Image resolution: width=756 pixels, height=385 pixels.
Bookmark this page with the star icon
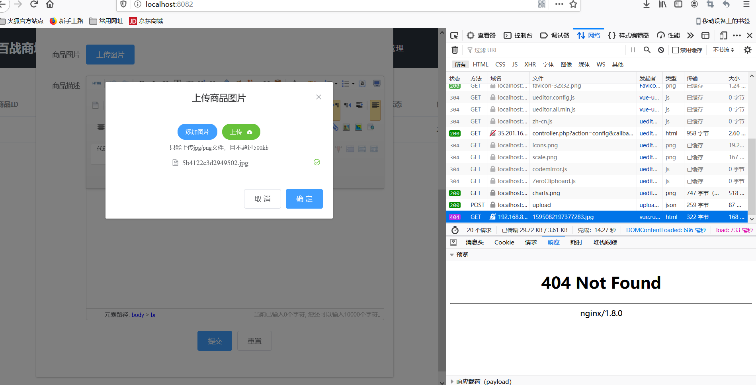573,4
